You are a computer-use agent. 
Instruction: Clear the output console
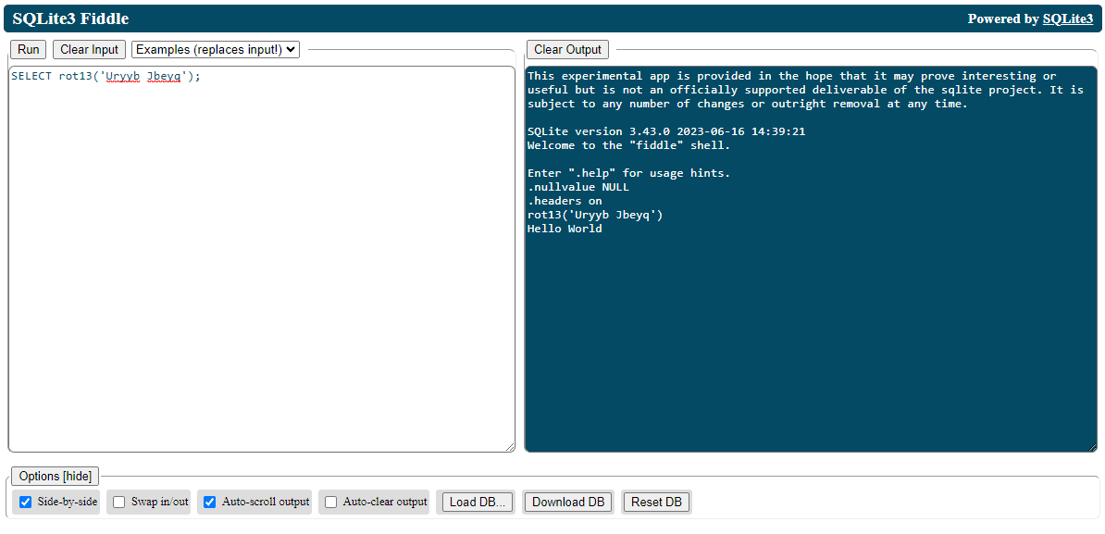pyautogui.click(x=567, y=49)
